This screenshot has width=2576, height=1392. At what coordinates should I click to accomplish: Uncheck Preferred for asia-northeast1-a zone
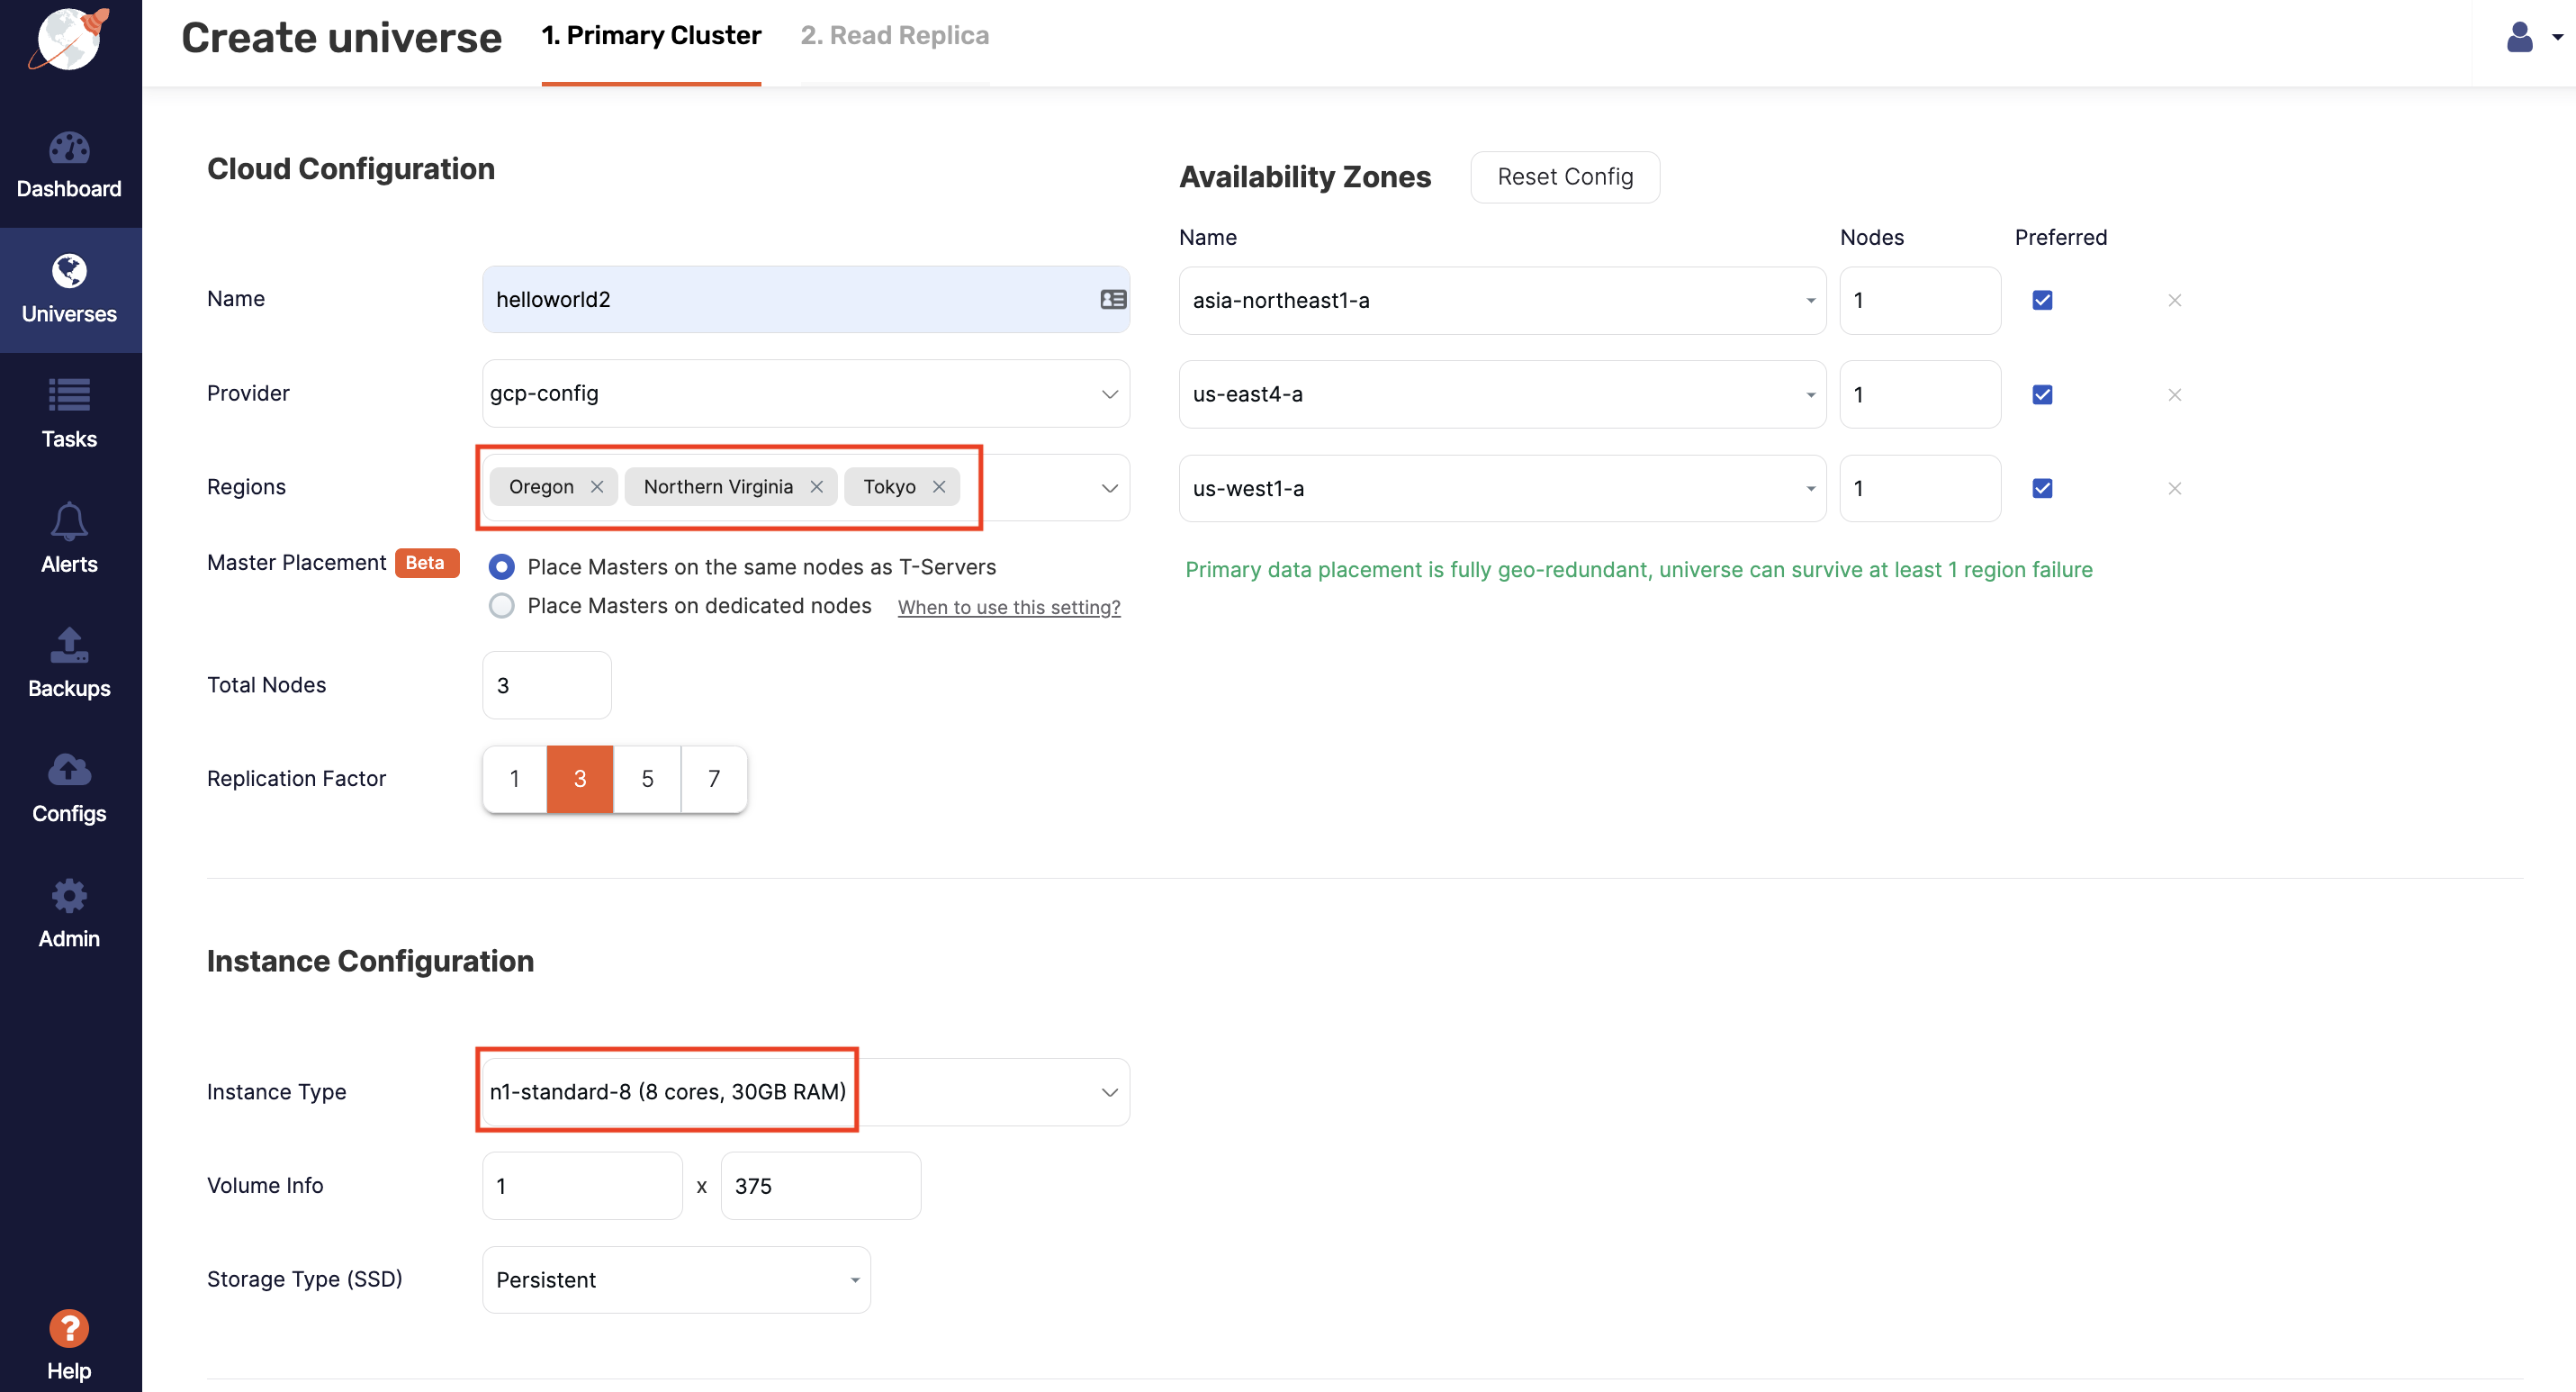[2042, 299]
